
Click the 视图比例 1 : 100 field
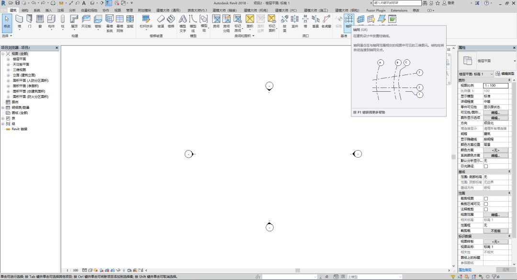[495, 86]
